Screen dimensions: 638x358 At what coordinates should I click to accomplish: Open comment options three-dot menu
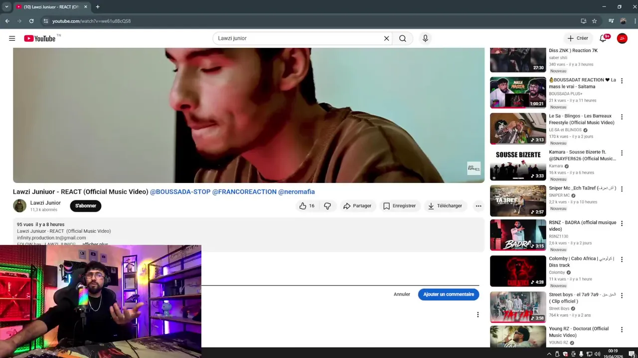pyautogui.click(x=478, y=315)
